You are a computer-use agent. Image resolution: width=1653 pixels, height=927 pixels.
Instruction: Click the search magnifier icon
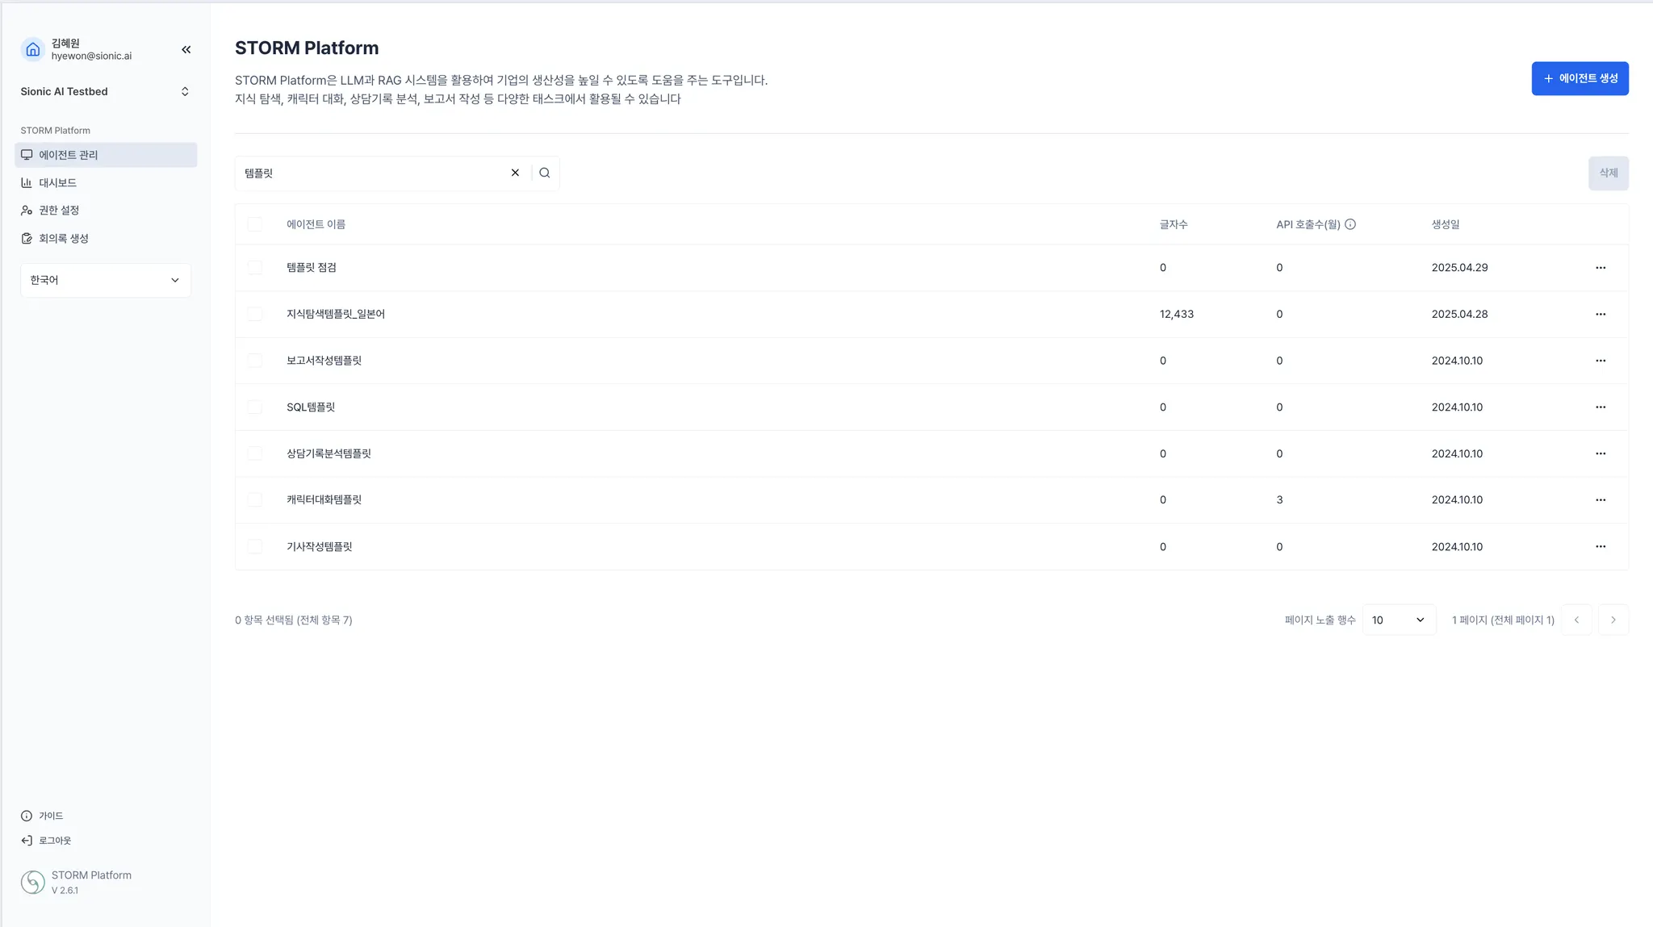click(545, 173)
